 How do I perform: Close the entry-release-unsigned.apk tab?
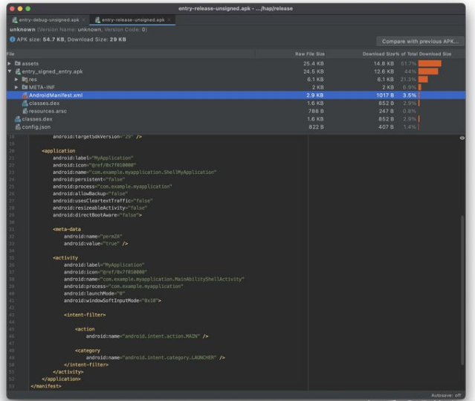(x=169, y=20)
